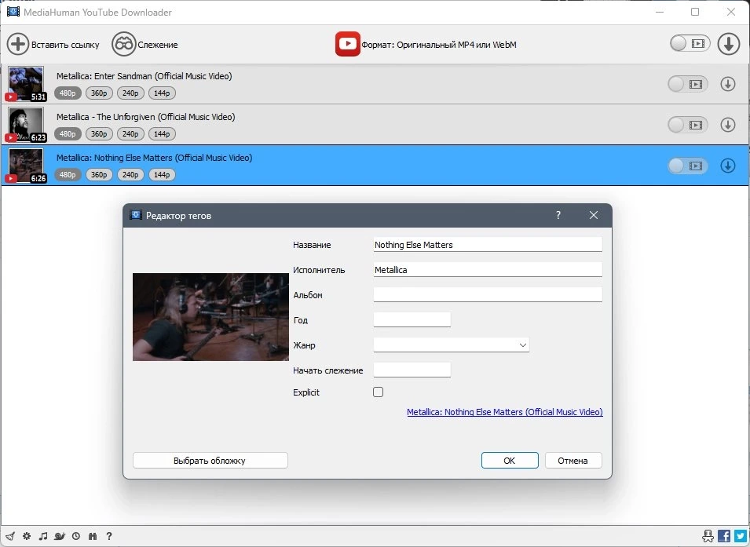Select 144p for Enter Sandman
The width and height of the screenshot is (750, 547).
coord(162,93)
